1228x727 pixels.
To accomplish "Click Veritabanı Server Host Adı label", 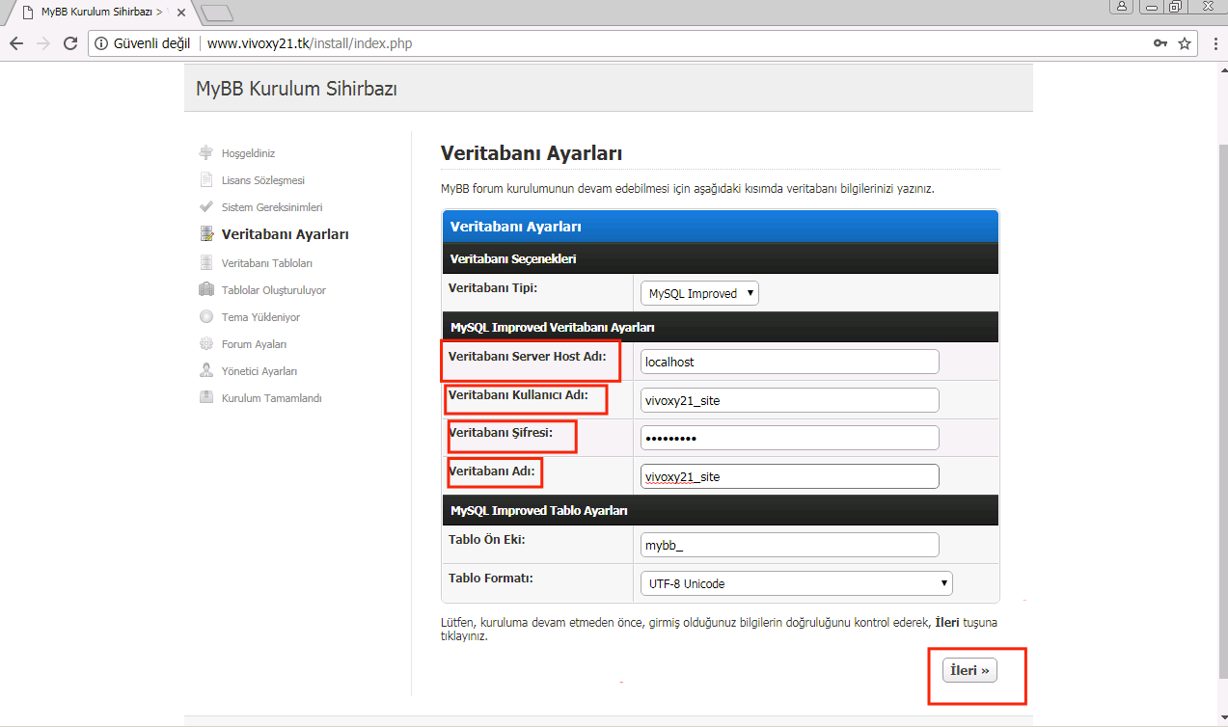I will click(528, 356).
